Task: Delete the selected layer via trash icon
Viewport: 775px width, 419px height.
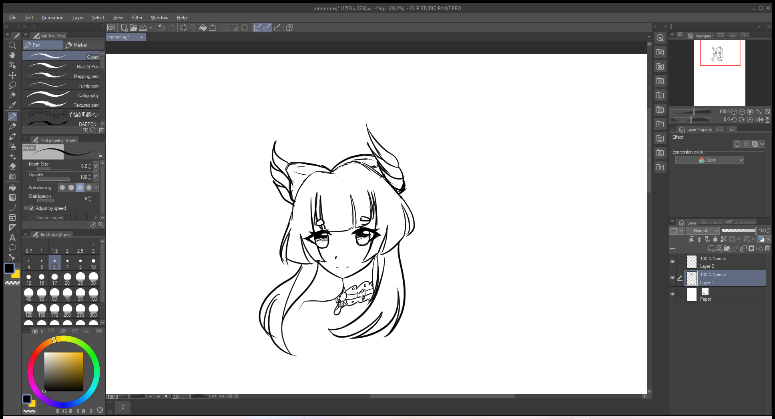Action: [767, 249]
